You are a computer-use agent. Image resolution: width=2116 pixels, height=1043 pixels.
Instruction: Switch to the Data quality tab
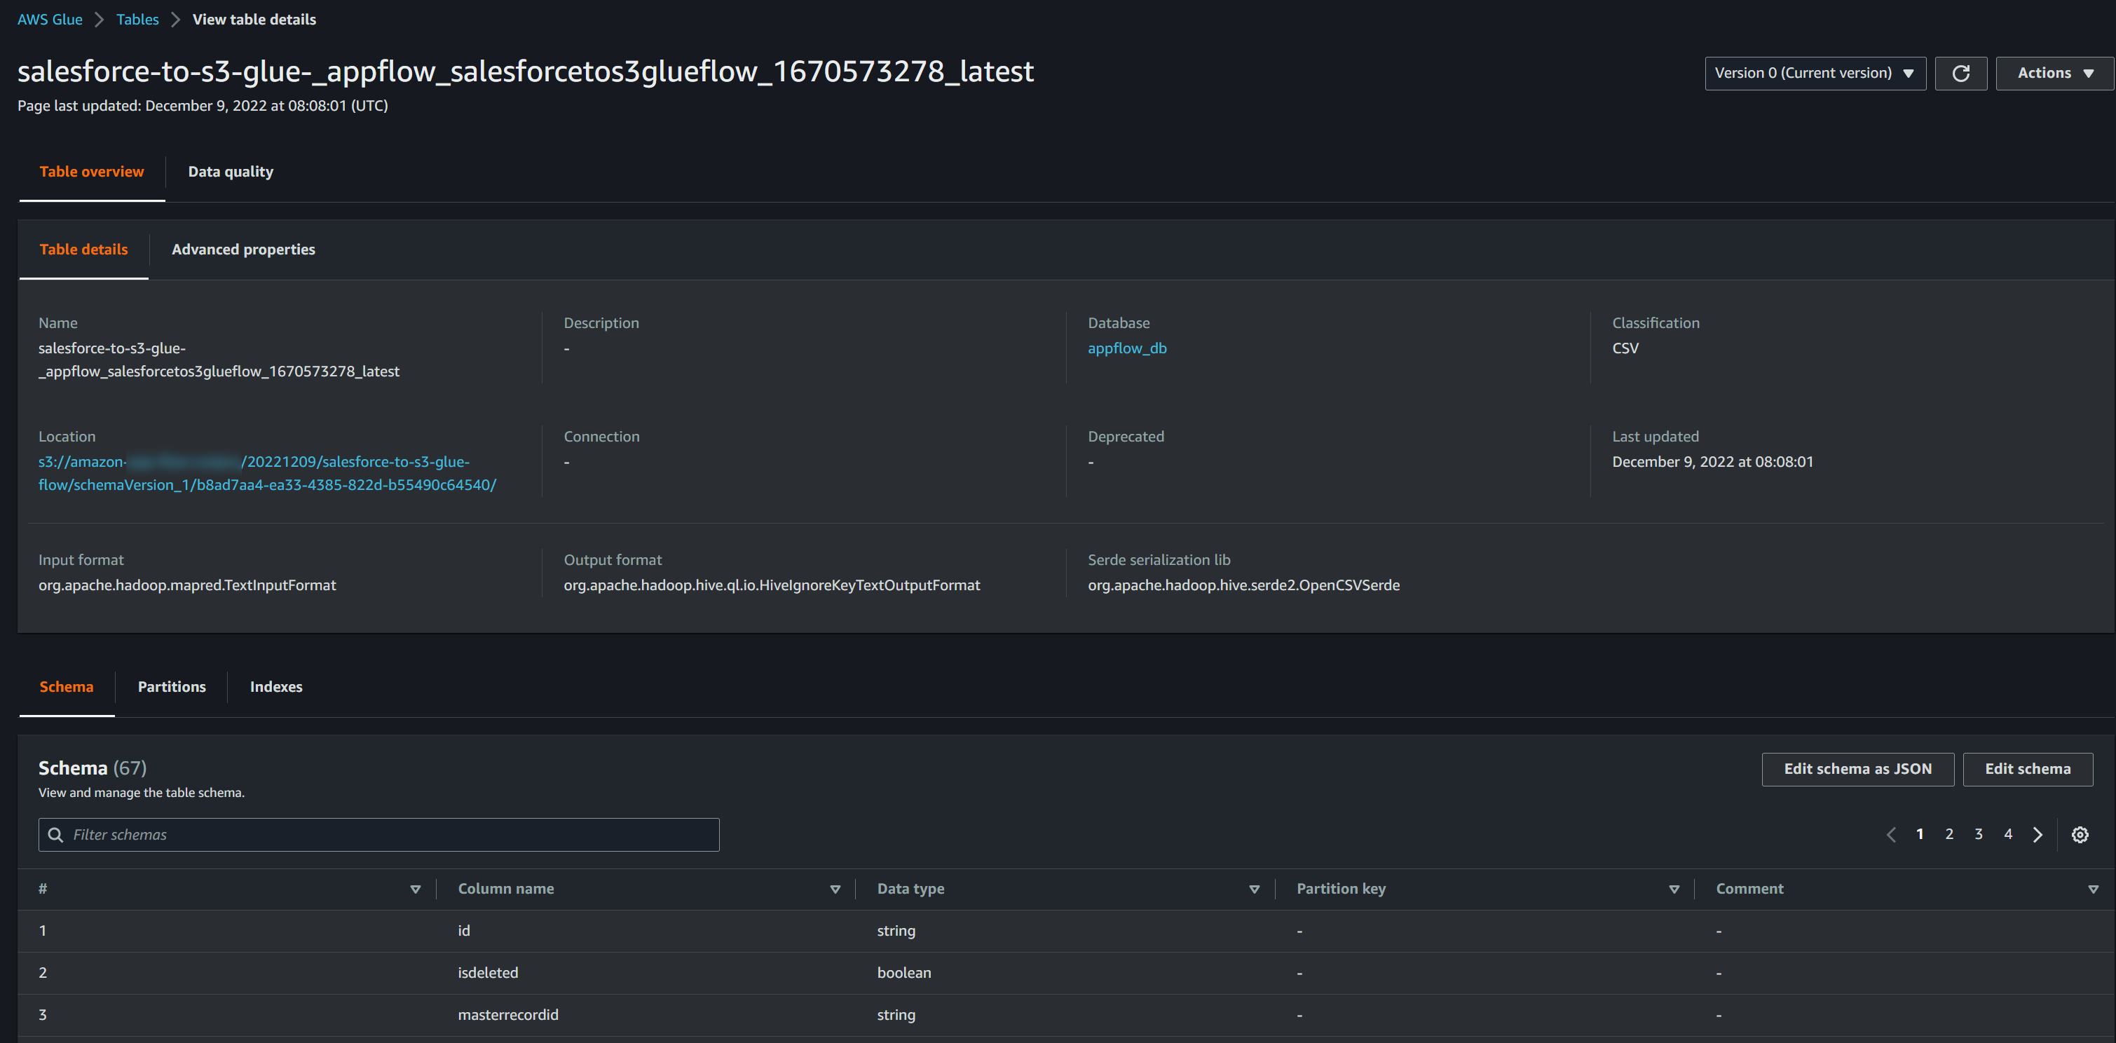pyautogui.click(x=230, y=172)
